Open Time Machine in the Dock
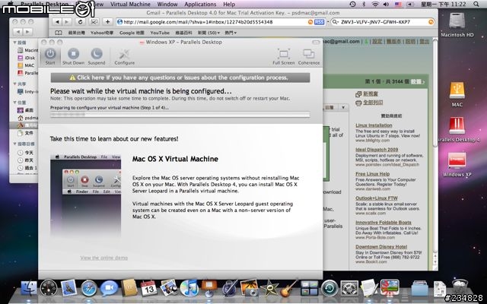The image size is (487, 304). click(x=329, y=288)
